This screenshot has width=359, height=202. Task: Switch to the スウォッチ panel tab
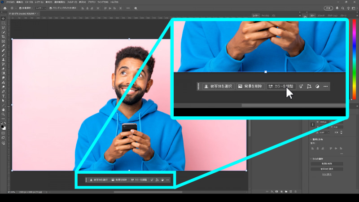point(321,16)
